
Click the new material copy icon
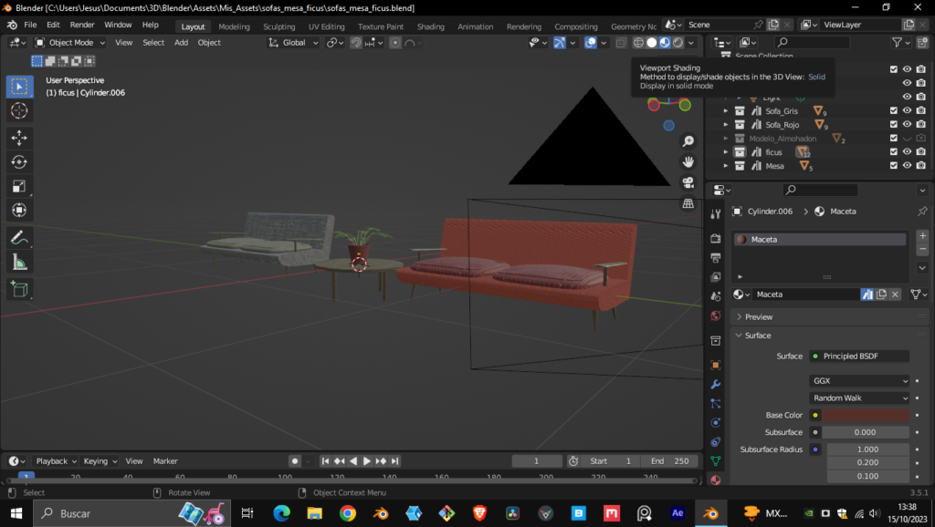881,294
